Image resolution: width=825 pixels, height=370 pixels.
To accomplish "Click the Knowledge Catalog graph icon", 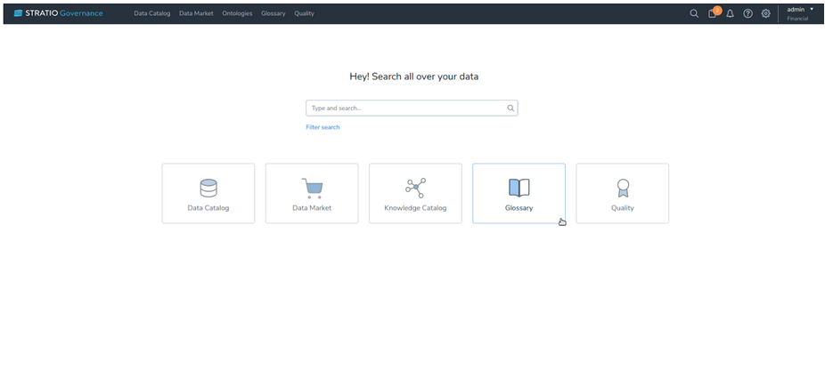I will coord(415,187).
